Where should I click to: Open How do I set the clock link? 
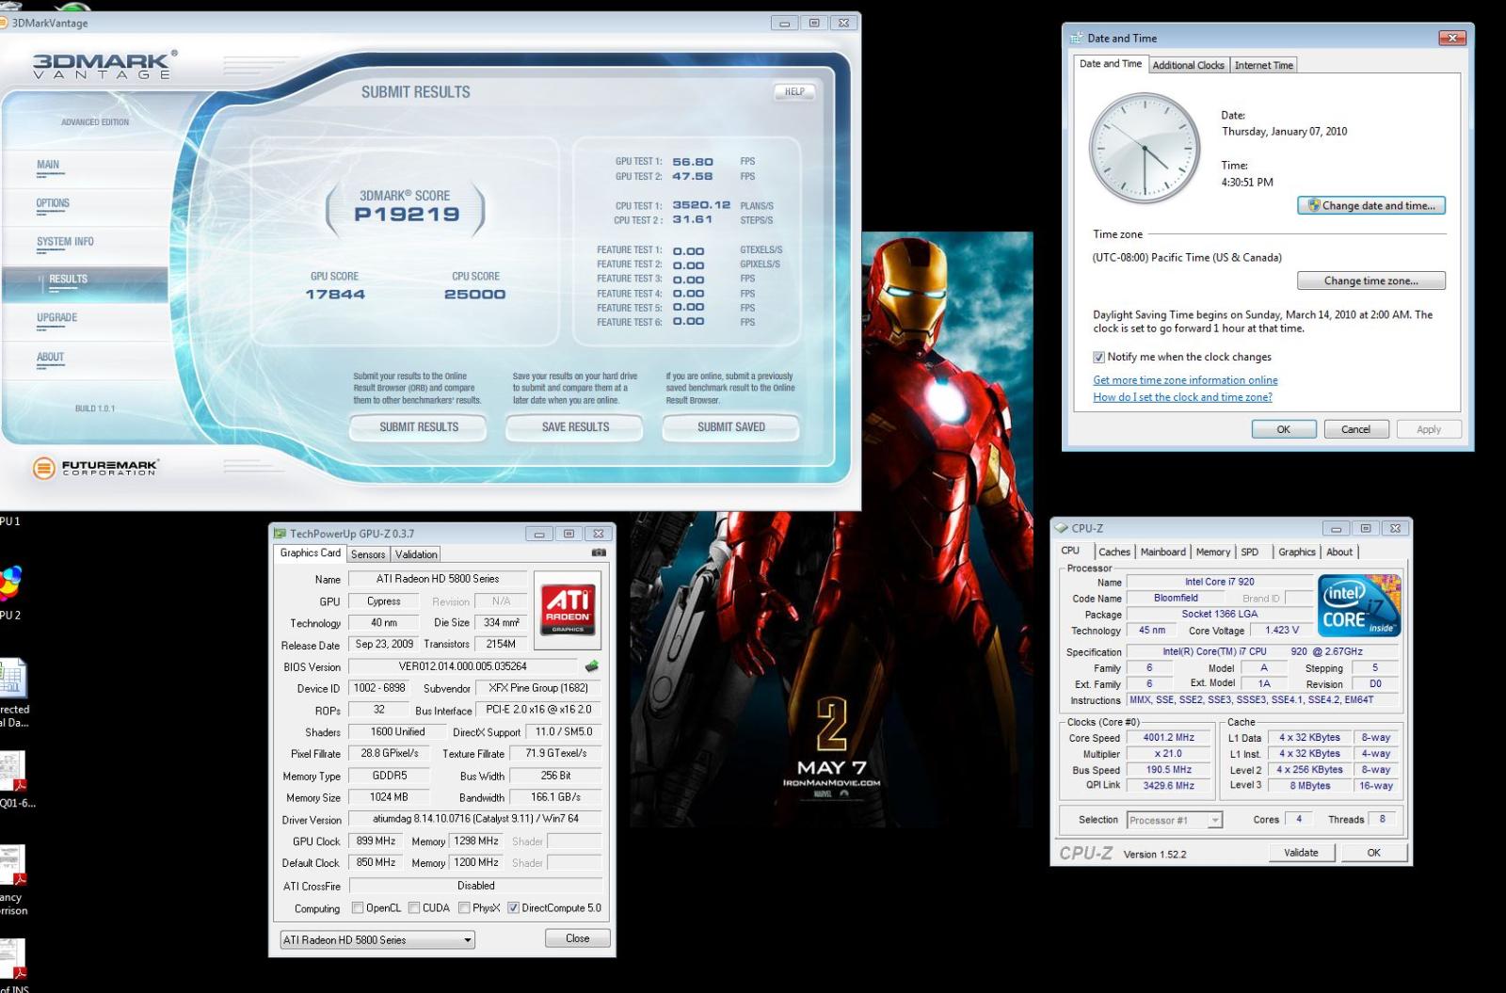(x=1182, y=397)
